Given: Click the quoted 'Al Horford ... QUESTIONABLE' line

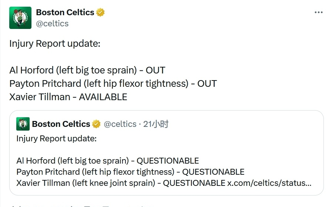Looking at the screenshot, I should tap(107, 161).
